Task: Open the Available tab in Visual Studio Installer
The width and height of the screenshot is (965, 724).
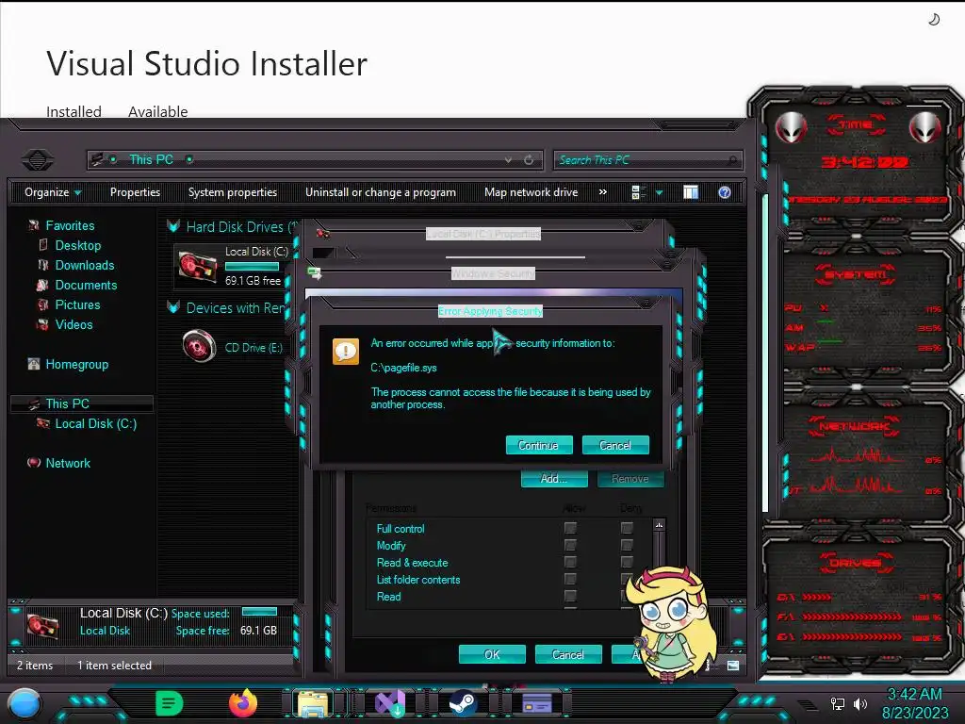Action: [158, 111]
